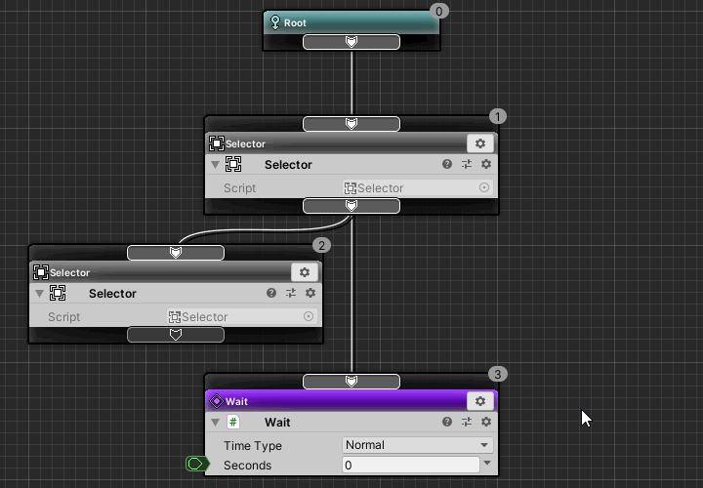Open help for the Selector component in node 1
This screenshot has width=703, height=488.
447,165
